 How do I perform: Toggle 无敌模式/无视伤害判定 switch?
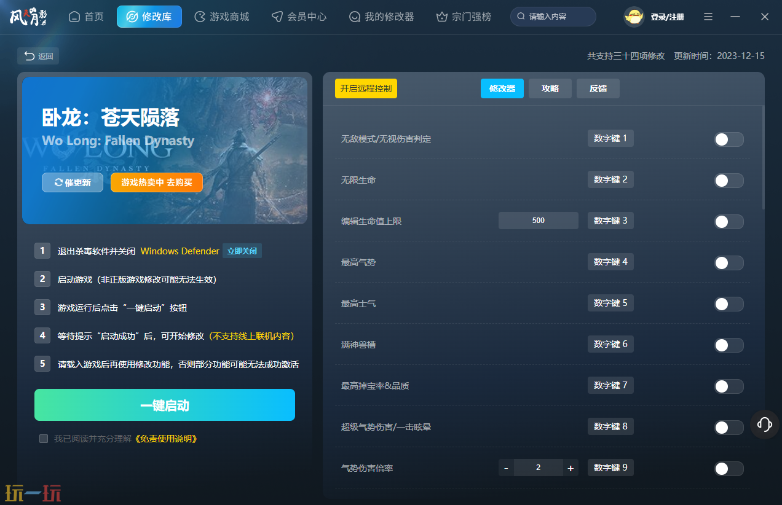pyautogui.click(x=729, y=139)
